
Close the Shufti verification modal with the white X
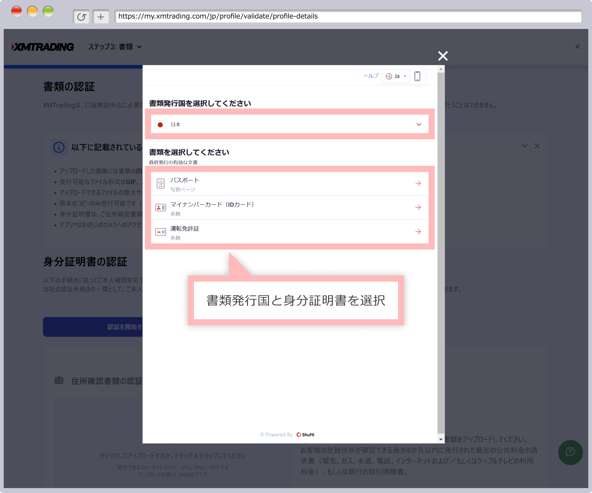[443, 56]
